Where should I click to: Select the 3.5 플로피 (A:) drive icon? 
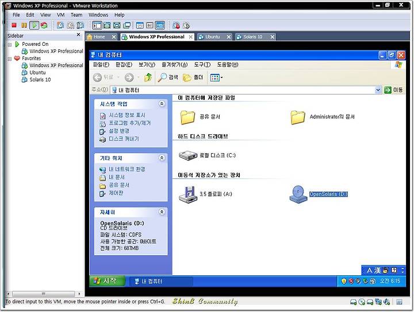pos(188,194)
